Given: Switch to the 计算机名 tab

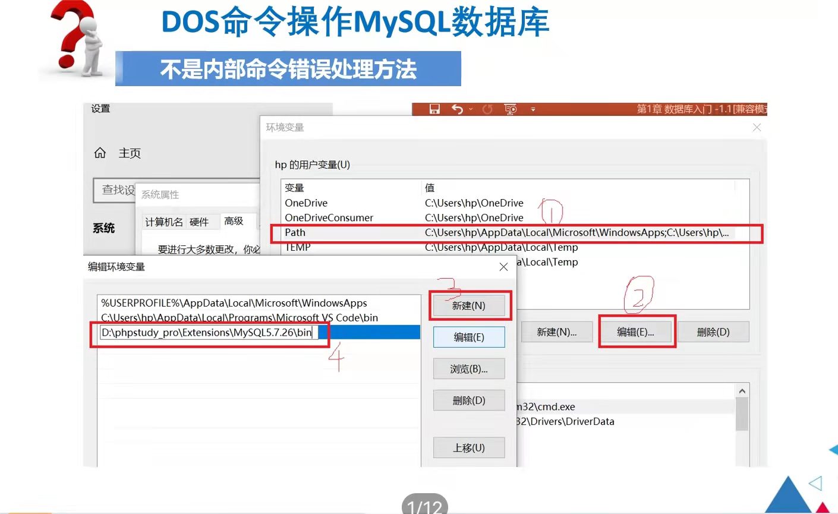Looking at the screenshot, I should (163, 222).
